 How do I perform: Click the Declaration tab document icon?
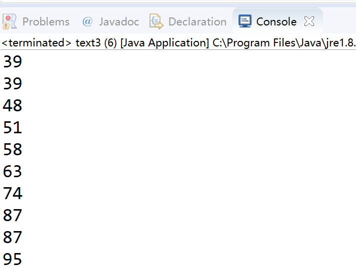pyautogui.click(x=157, y=21)
